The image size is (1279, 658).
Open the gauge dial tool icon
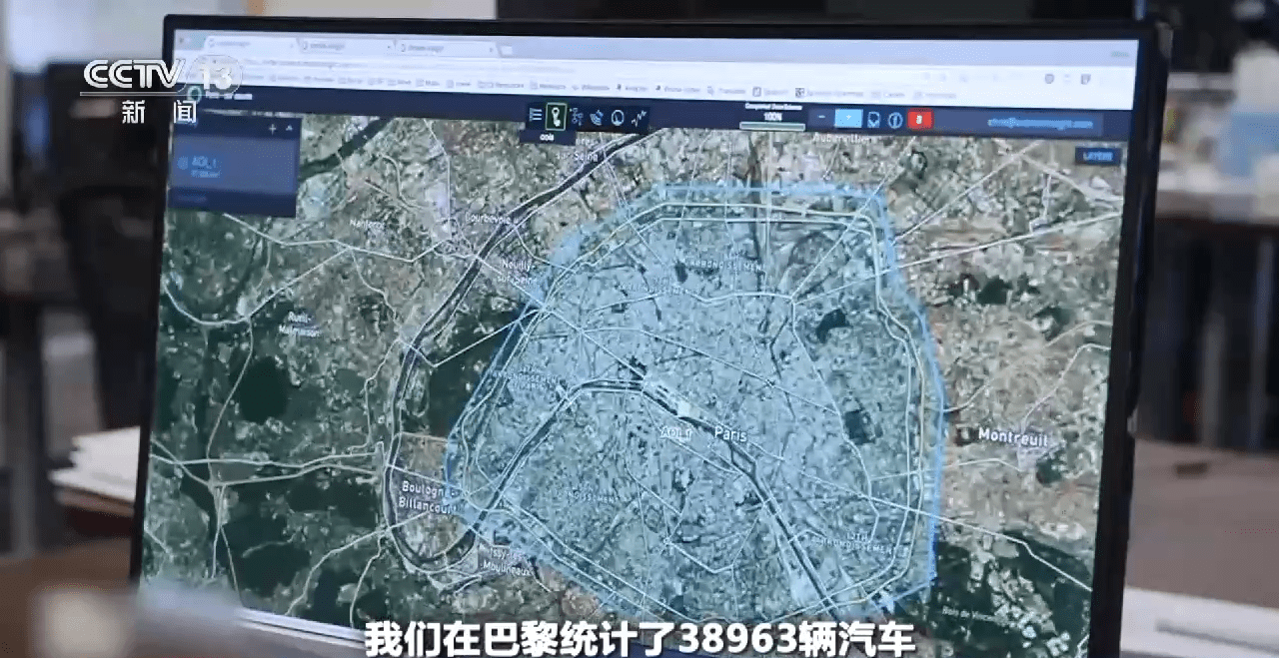click(x=618, y=118)
